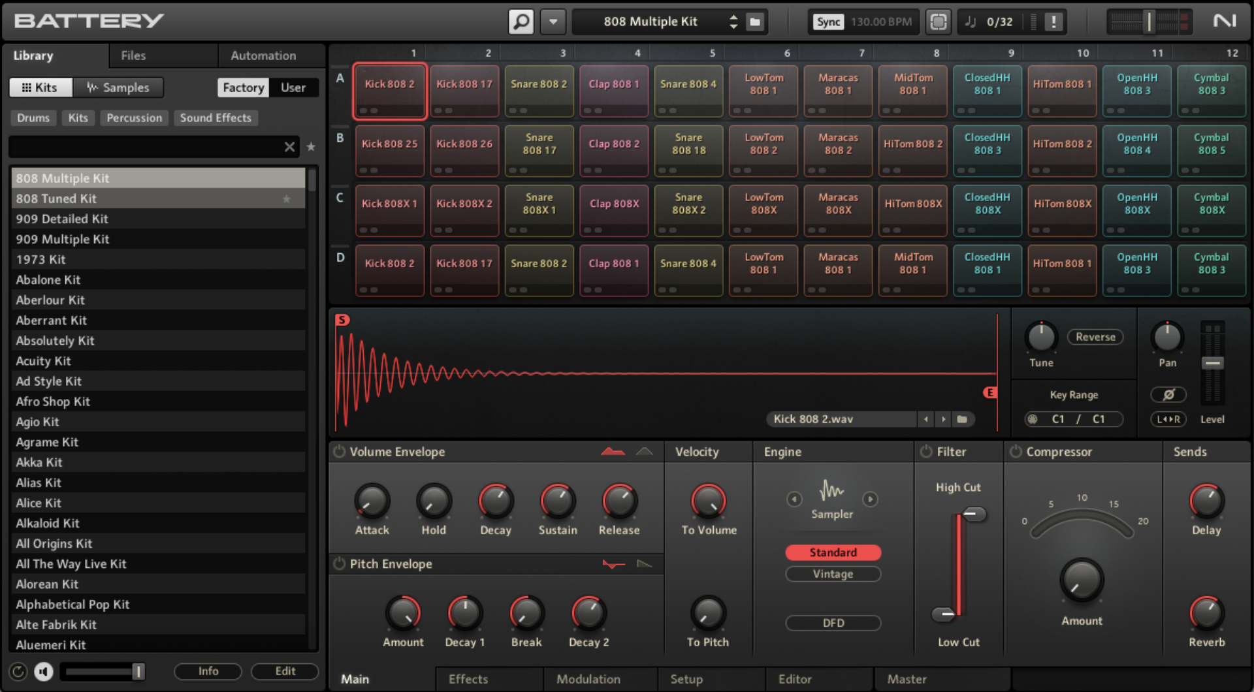Step to next kit using preset up arrow

pyautogui.click(x=732, y=18)
